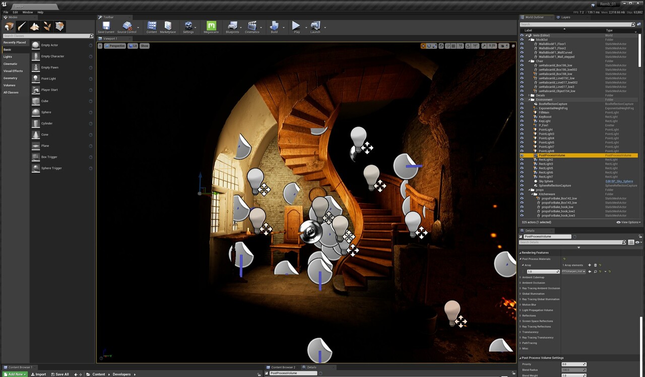The width and height of the screenshot is (645, 377).
Task: Toggle visibility of Sky Sphere actor
Action: tap(522, 181)
